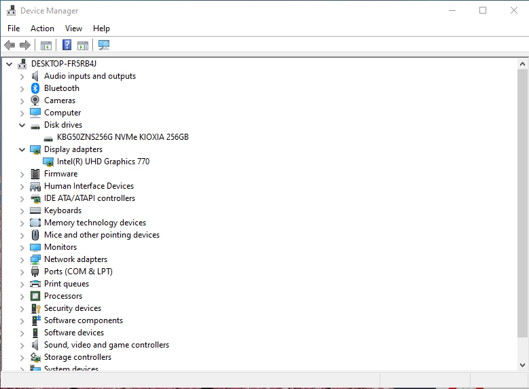Expand the Audio inputs and outputs category
Screen dimensions: 529x389
(x=22, y=77)
